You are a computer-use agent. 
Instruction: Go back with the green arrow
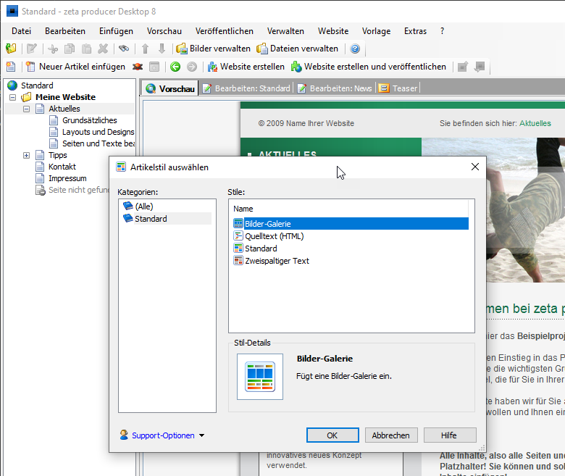click(x=175, y=67)
